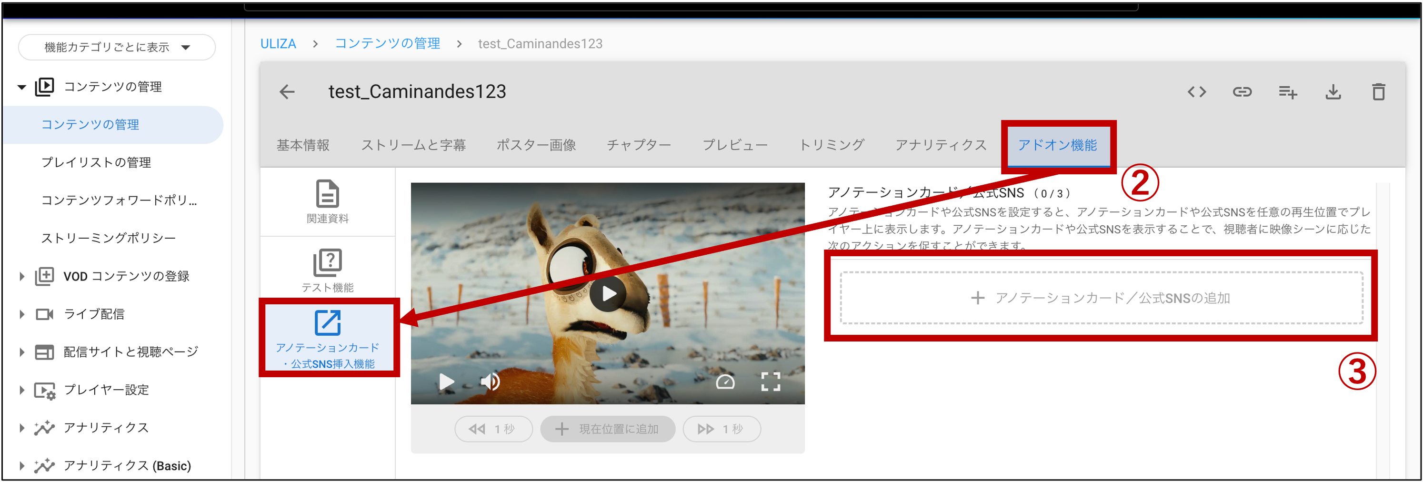Click the アナリティクス (Basic) chart icon
This screenshot has width=1423, height=482.
pyautogui.click(x=44, y=465)
